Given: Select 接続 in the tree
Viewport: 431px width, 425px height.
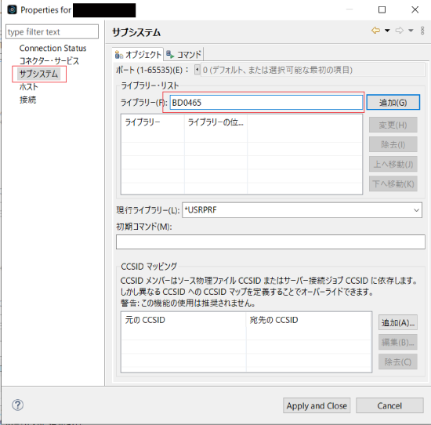Looking at the screenshot, I should (27, 100).
